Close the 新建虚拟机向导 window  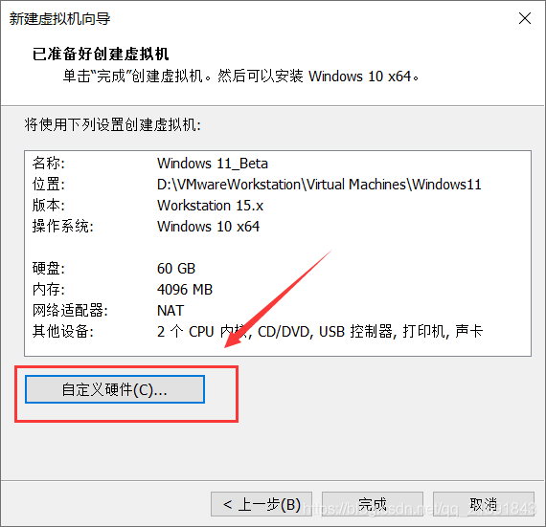[x=524, y=18]
